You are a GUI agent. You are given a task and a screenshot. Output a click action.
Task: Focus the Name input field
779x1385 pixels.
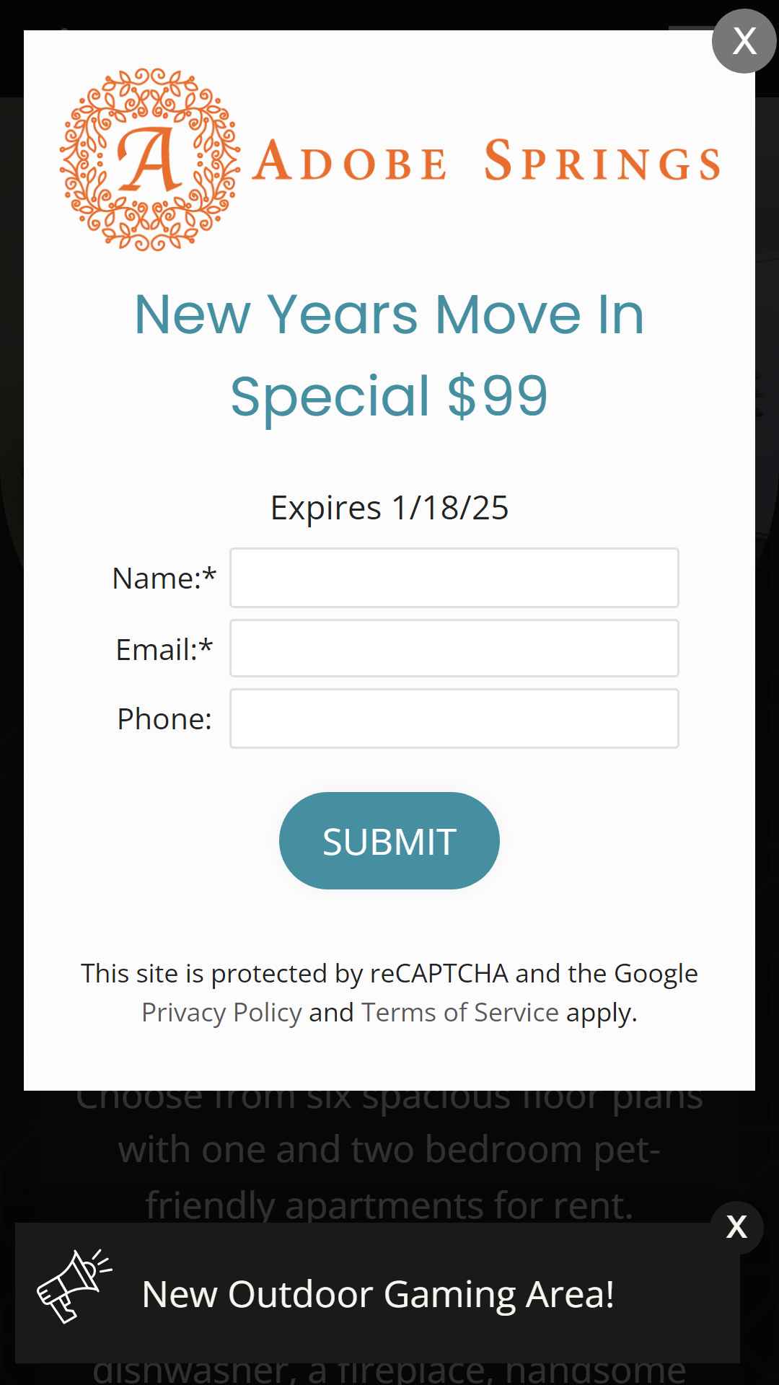pyautogui.click(x=454, y=578)
